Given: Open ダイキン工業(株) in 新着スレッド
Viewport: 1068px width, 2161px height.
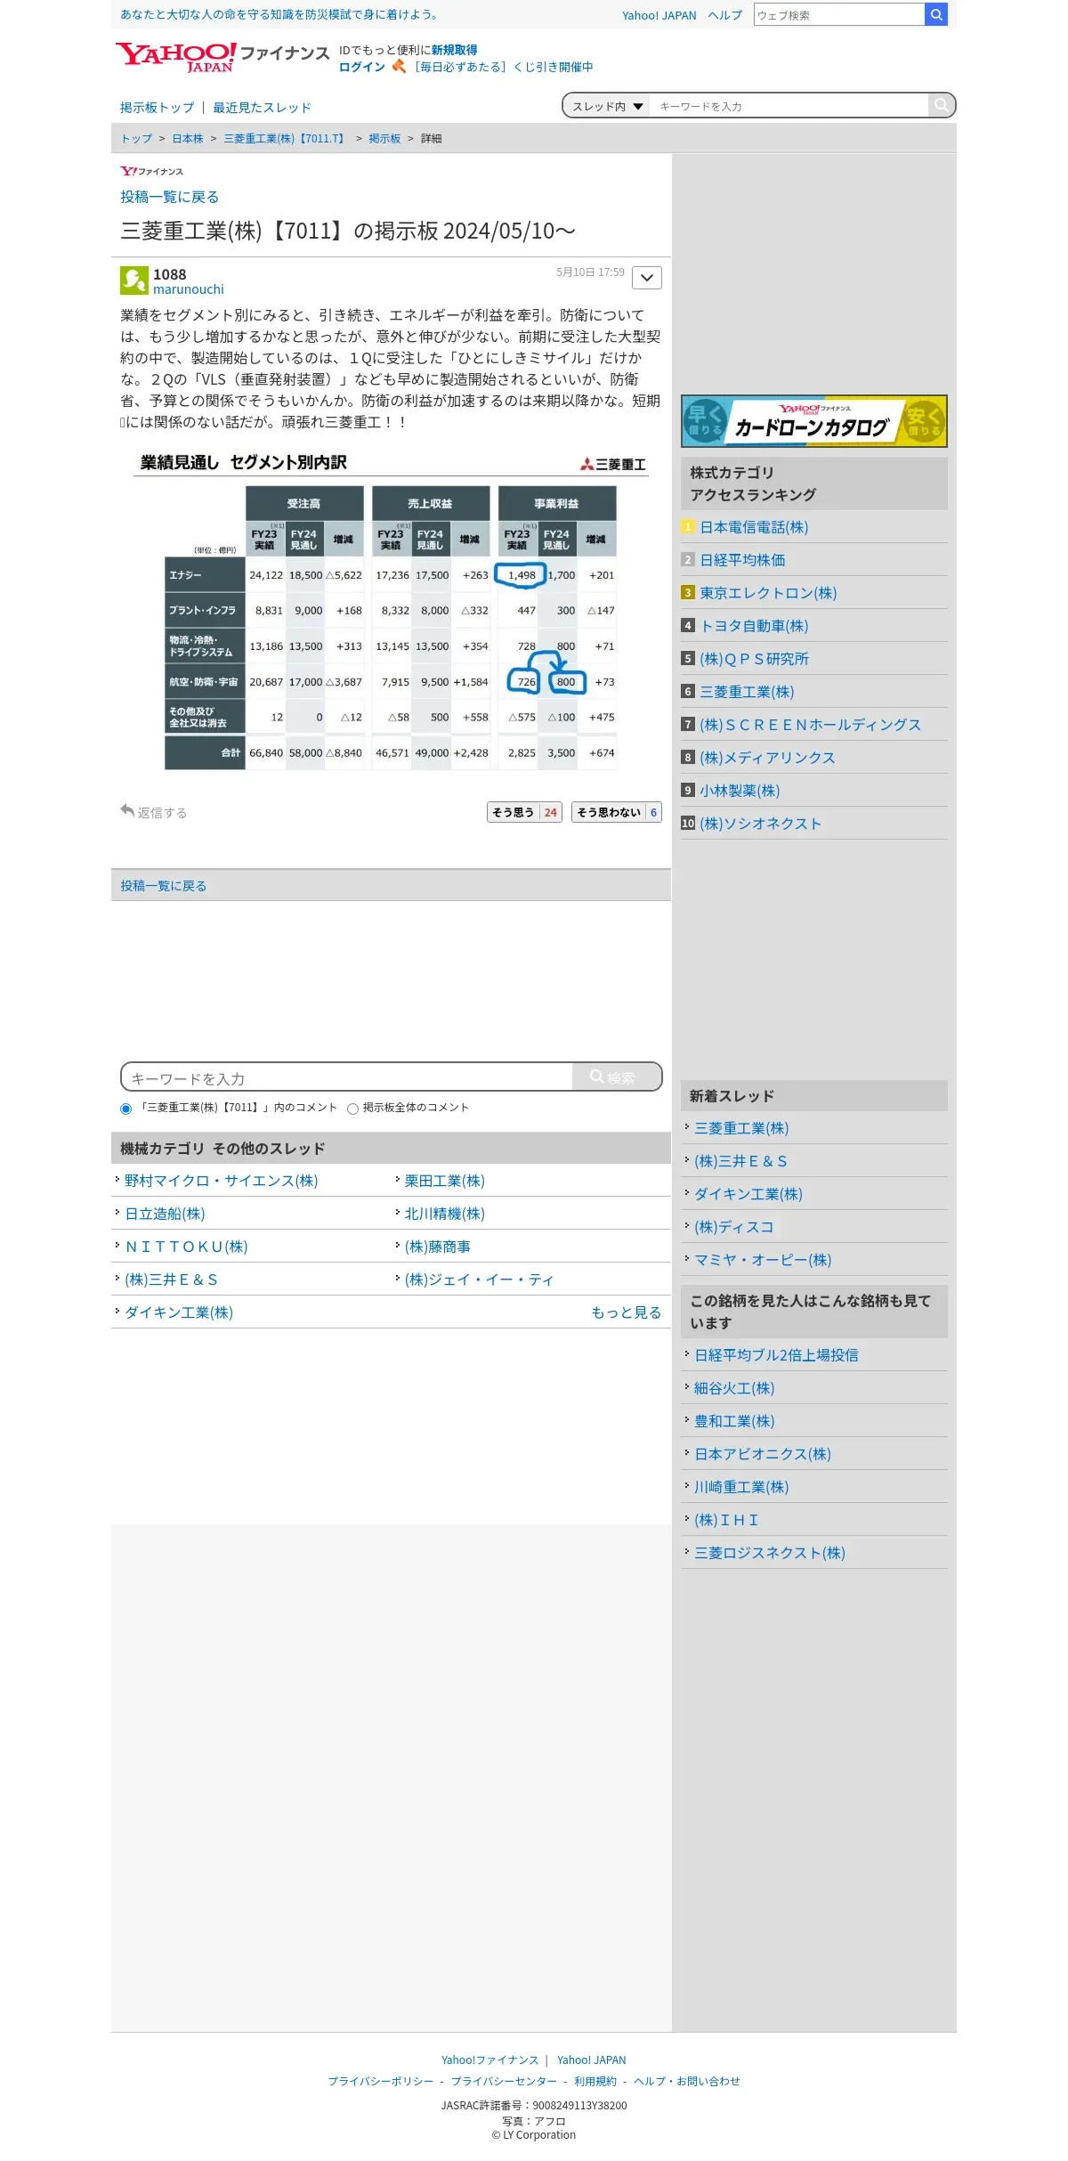Looking at the screenshot, I should point(748,1194).
